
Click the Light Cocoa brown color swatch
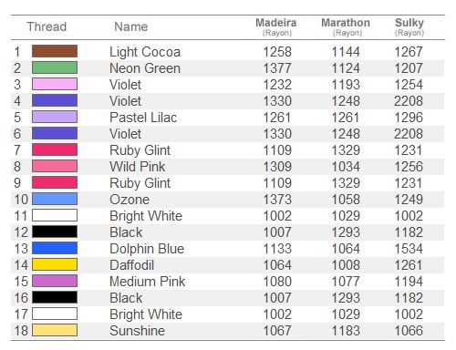55,51
